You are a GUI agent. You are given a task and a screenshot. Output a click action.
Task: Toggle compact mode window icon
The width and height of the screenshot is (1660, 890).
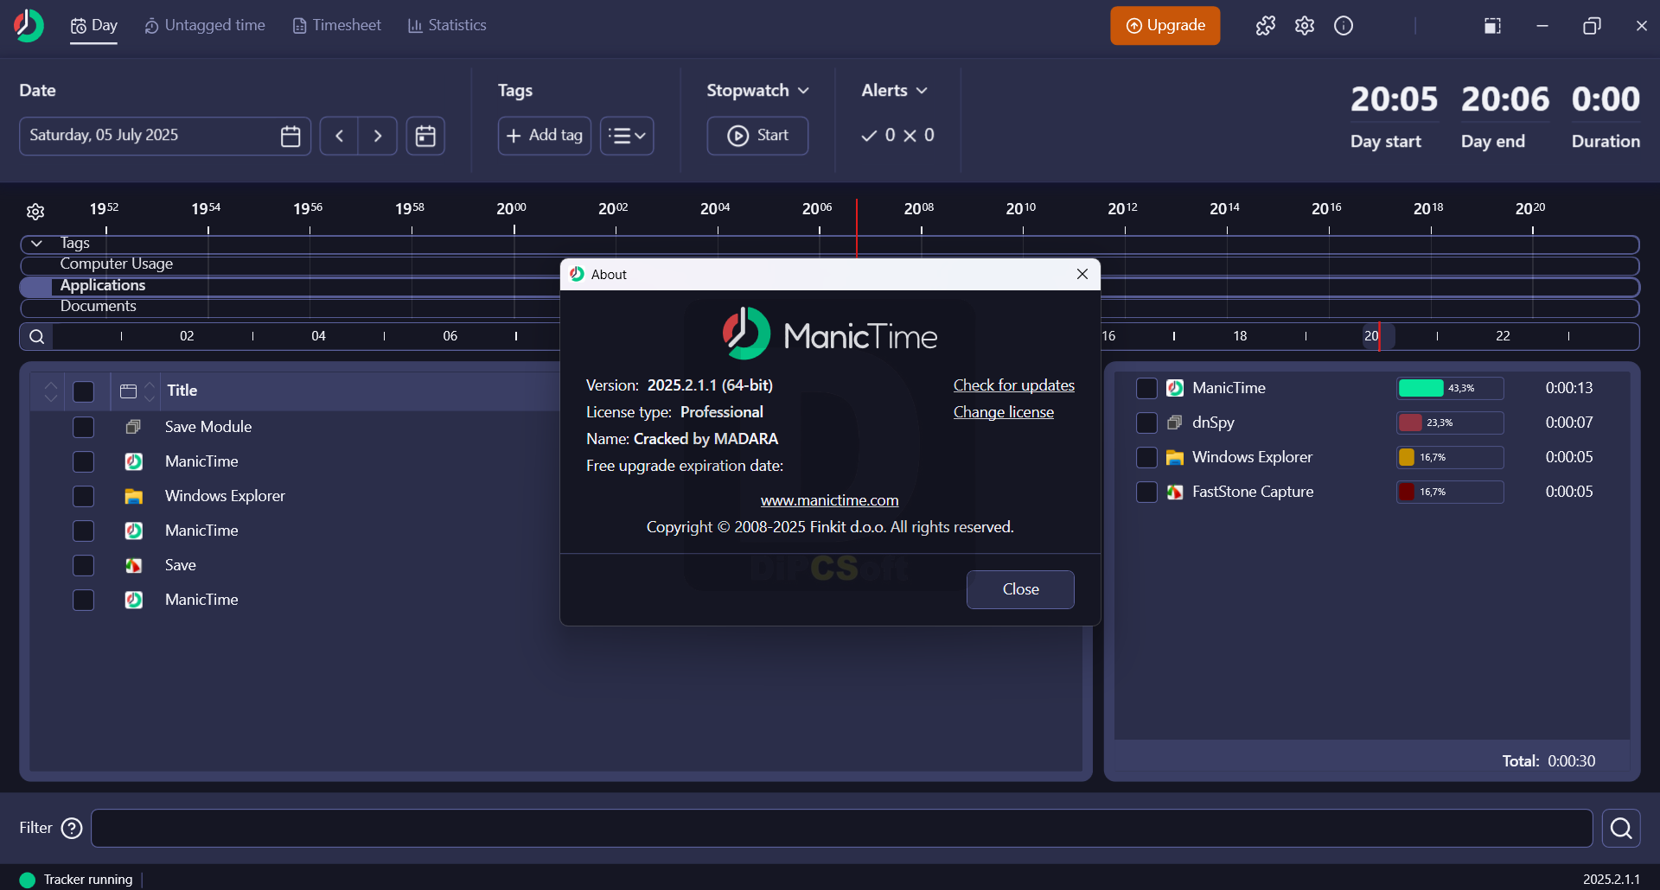1492,26
